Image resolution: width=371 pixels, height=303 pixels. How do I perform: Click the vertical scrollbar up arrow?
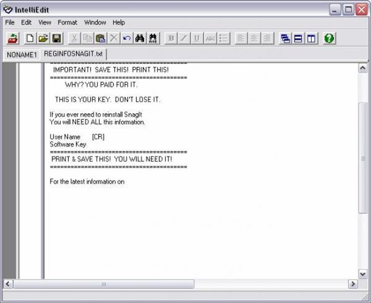pos(363,68)
